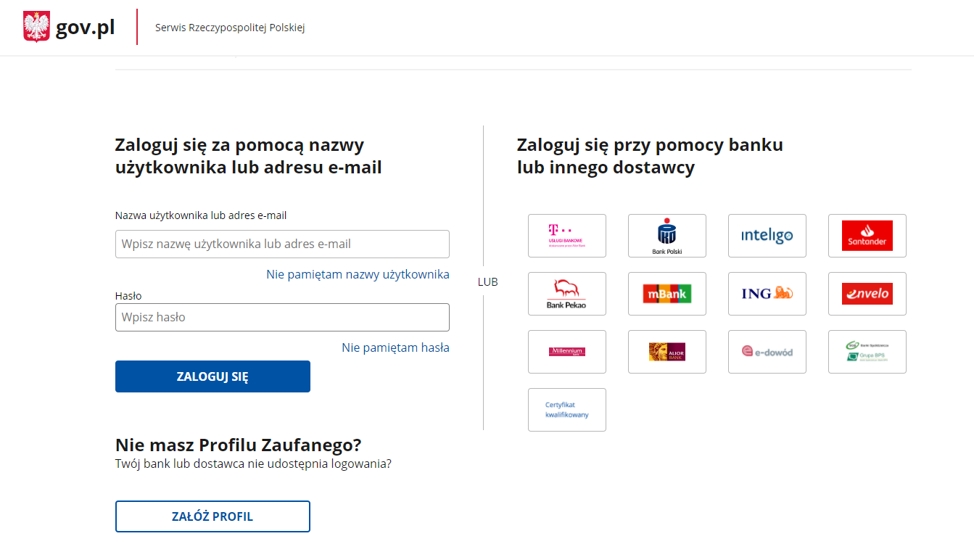The height and width of the screenshot is (552, 974).
Task: Select the Santander bank logo
Action: click(x=867, y=236)
